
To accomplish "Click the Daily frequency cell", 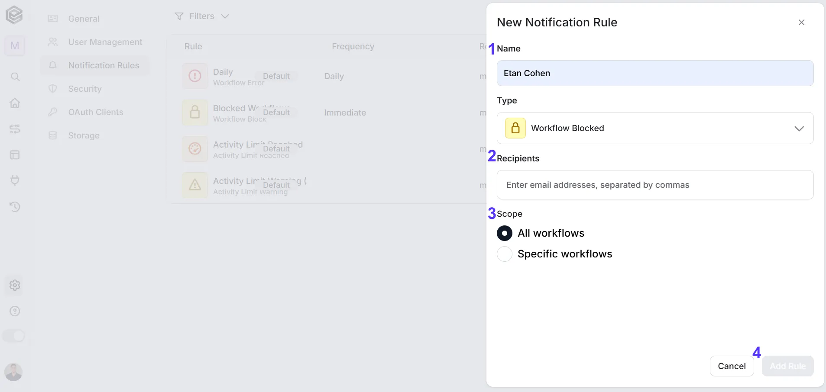I will pyautogui.click(x=334, y=76).
